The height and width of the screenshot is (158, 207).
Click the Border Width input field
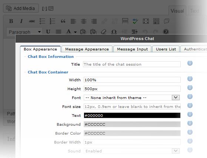coord(132,142)
